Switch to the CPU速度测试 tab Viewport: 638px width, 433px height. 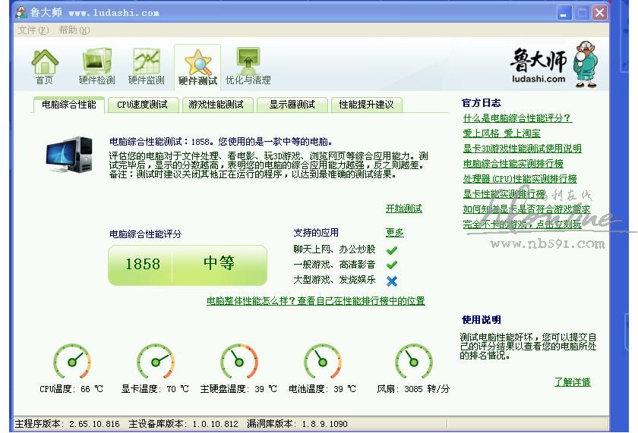pyautogui.click(x=142, y=105)
